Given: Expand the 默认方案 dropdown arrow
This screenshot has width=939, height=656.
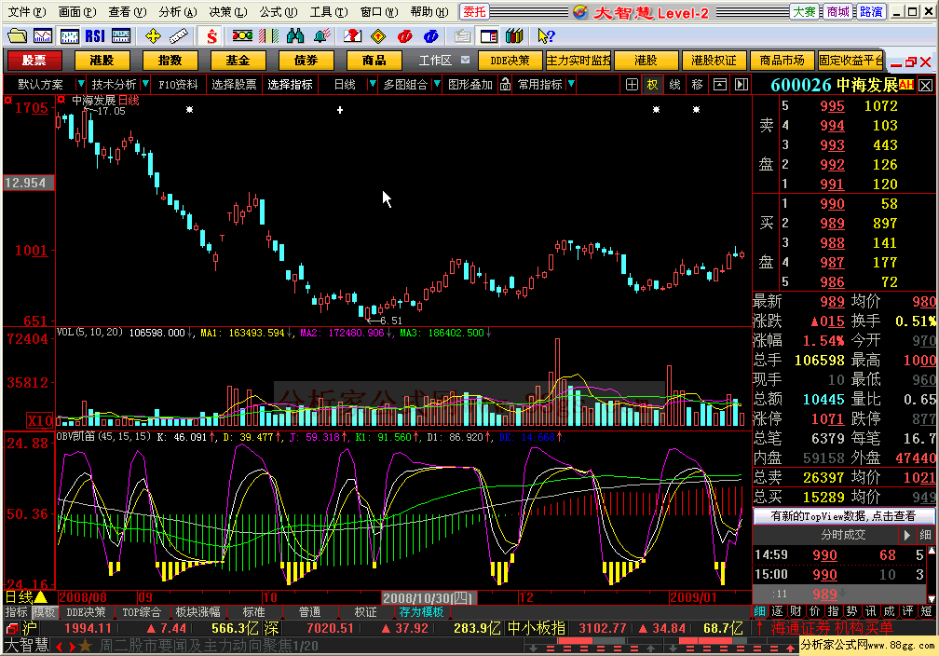Looking at the screenshot, I should (x=81, y=84).
